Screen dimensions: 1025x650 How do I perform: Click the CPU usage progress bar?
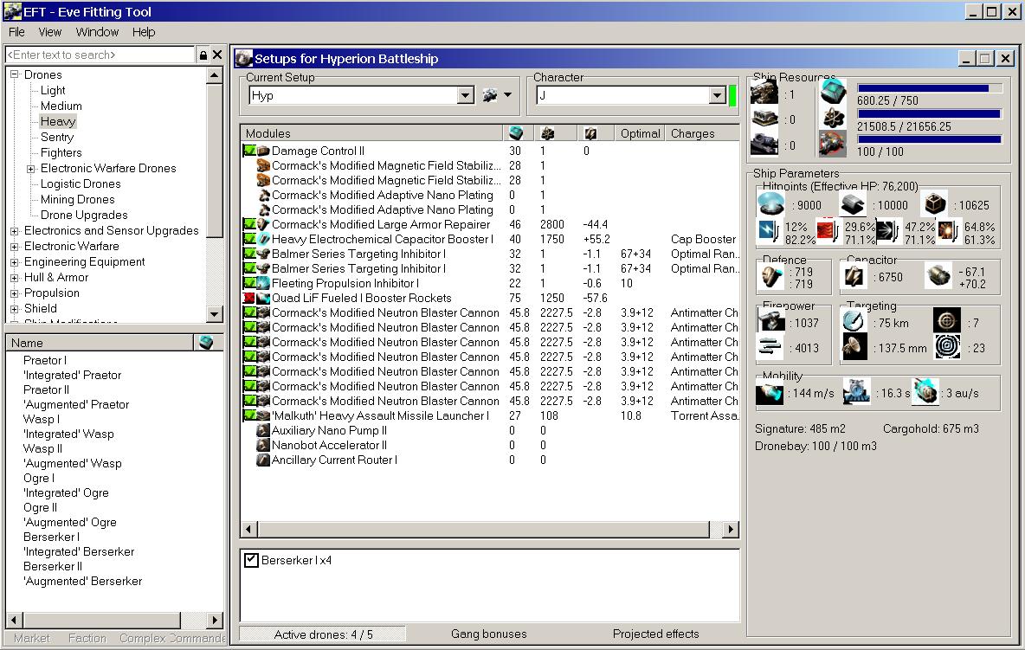click(929, 88)
